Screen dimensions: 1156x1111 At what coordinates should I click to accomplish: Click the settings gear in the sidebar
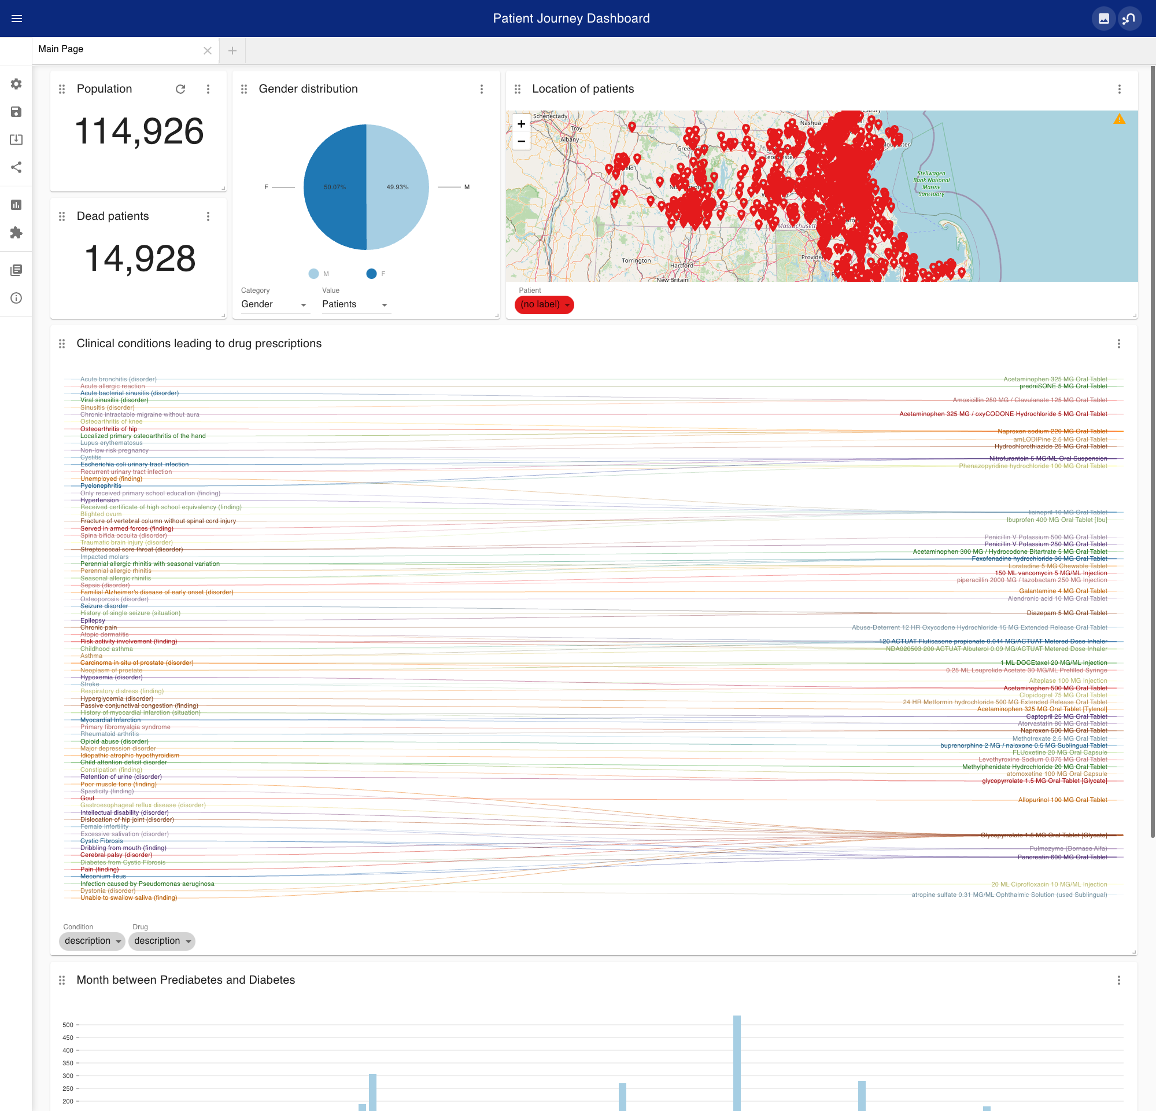17,84
